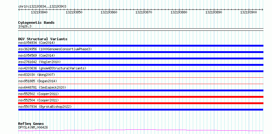Screen dimensions: 272x134
Task: Click ruler tick label 132193840
Action: (x=39, y=12)
